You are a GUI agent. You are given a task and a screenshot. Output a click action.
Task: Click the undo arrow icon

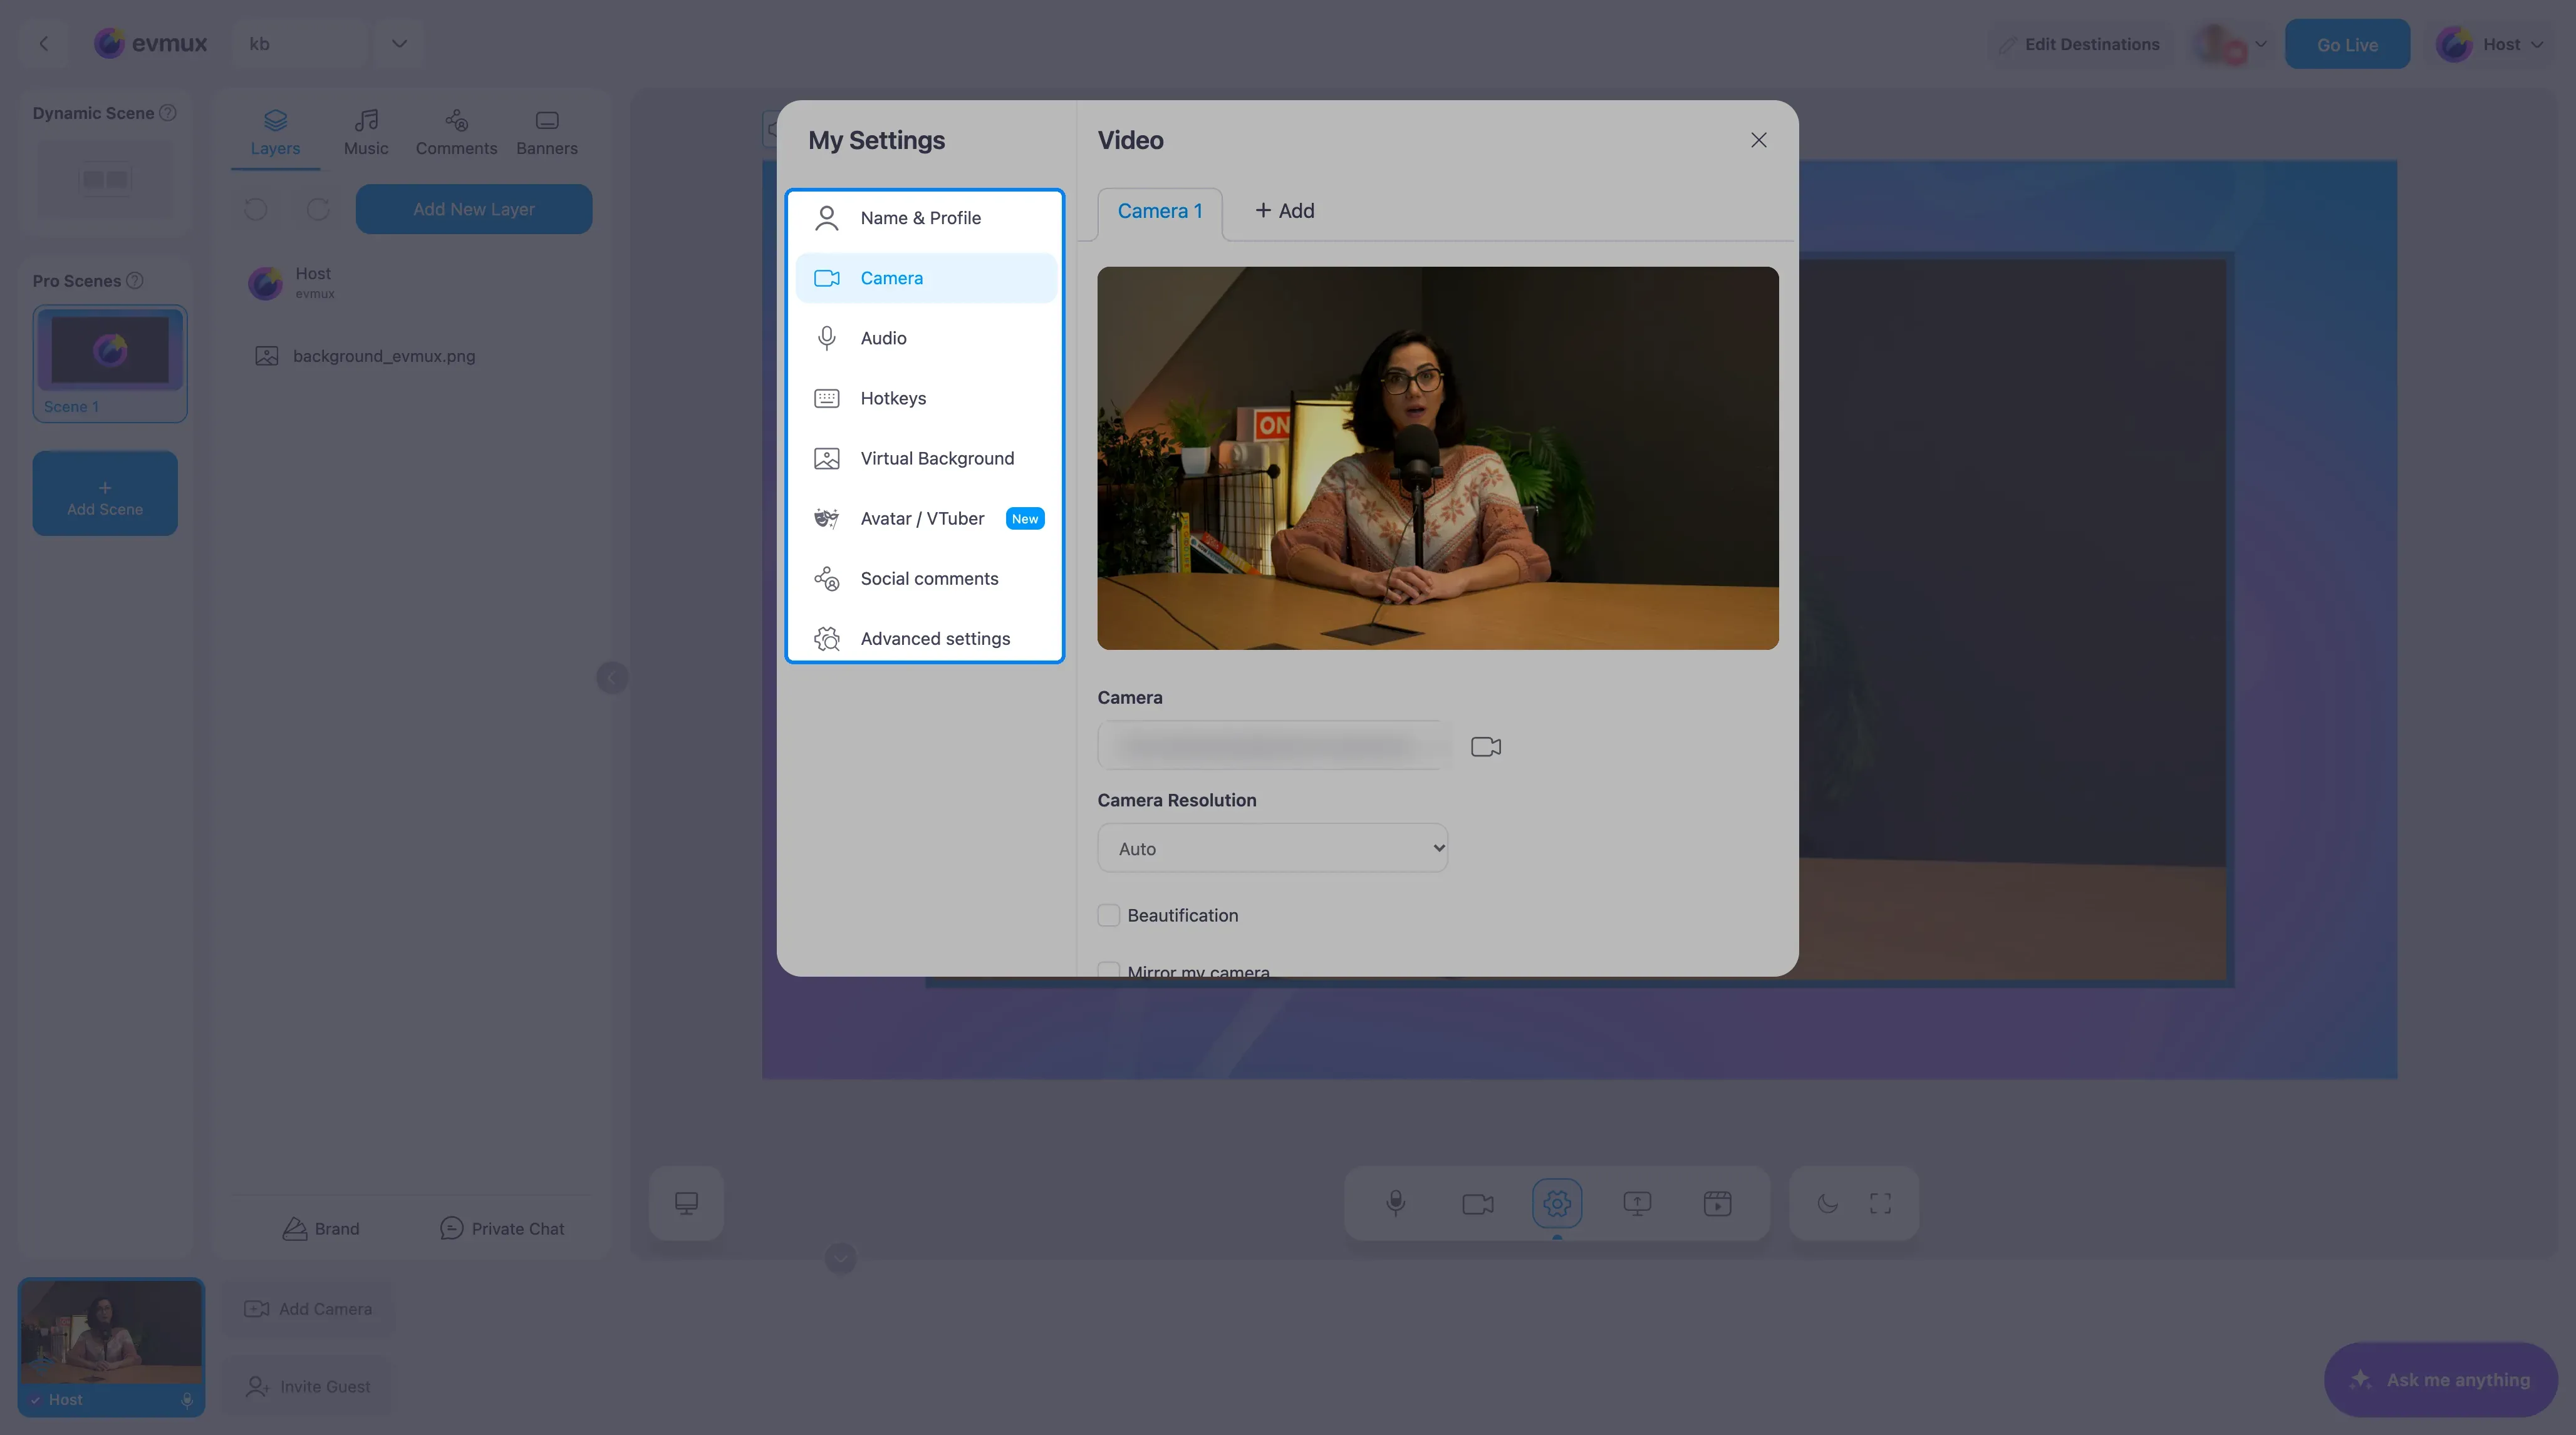255,209
